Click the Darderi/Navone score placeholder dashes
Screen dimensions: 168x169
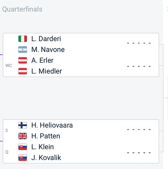(x=139, y=43)
